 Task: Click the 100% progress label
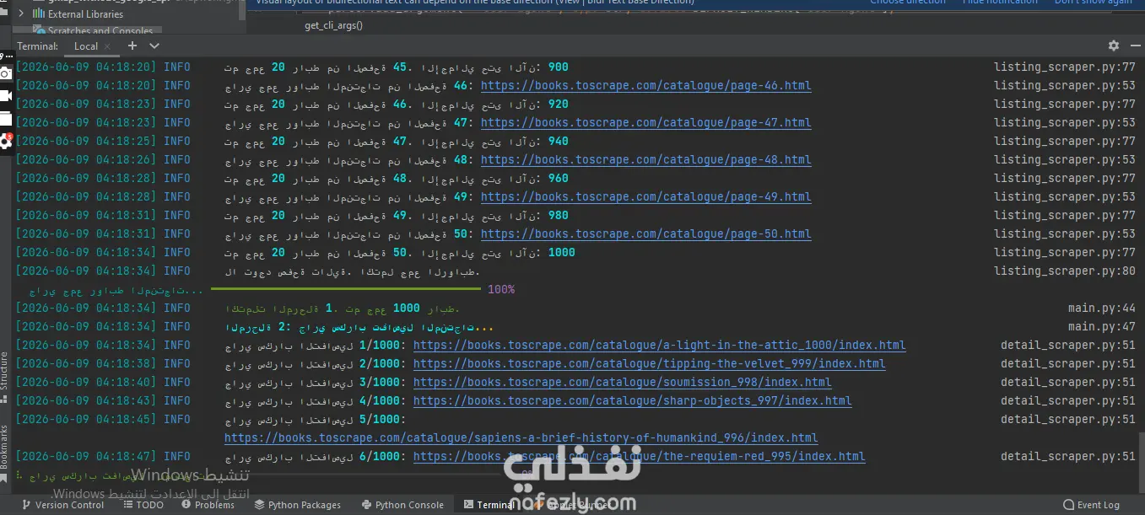(x=500, y=289)
